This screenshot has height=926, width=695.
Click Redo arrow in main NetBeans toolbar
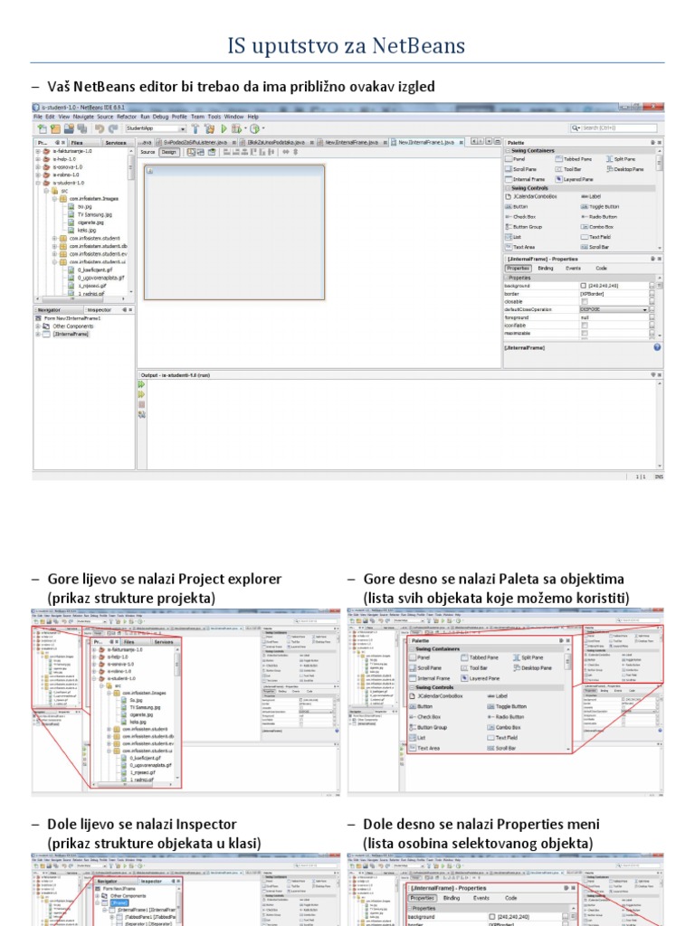[x=113, y=128]
